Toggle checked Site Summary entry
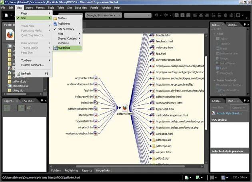Image resolution: width=252 pixels, height=182 pixels. [67, 29]
